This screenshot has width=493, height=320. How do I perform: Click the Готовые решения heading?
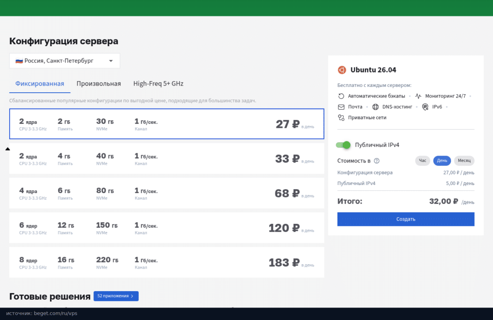pyautogui.click(x=50, y=296)
